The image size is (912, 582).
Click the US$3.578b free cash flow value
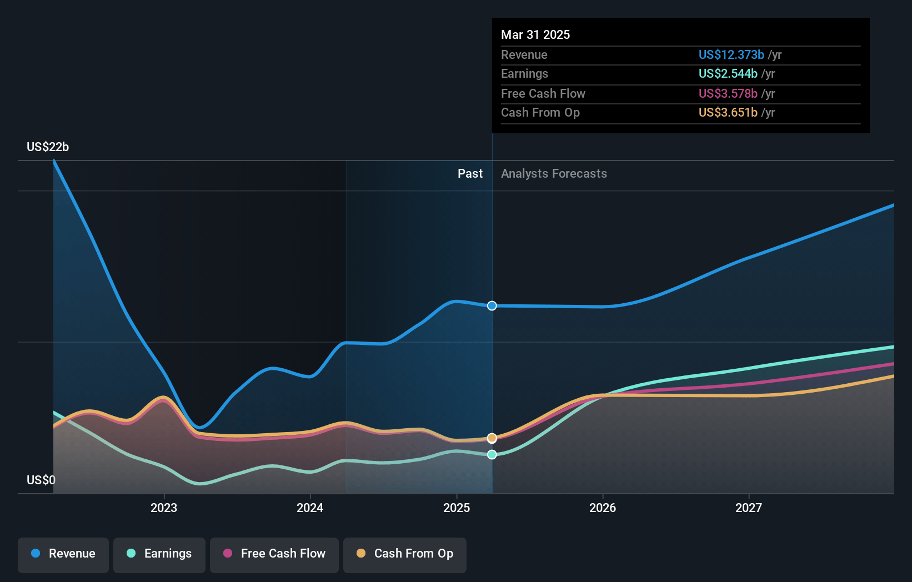728,94
